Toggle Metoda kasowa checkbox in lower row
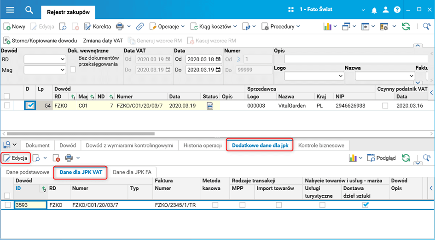This screenshot has height=240, width=435. coord(215,205)
